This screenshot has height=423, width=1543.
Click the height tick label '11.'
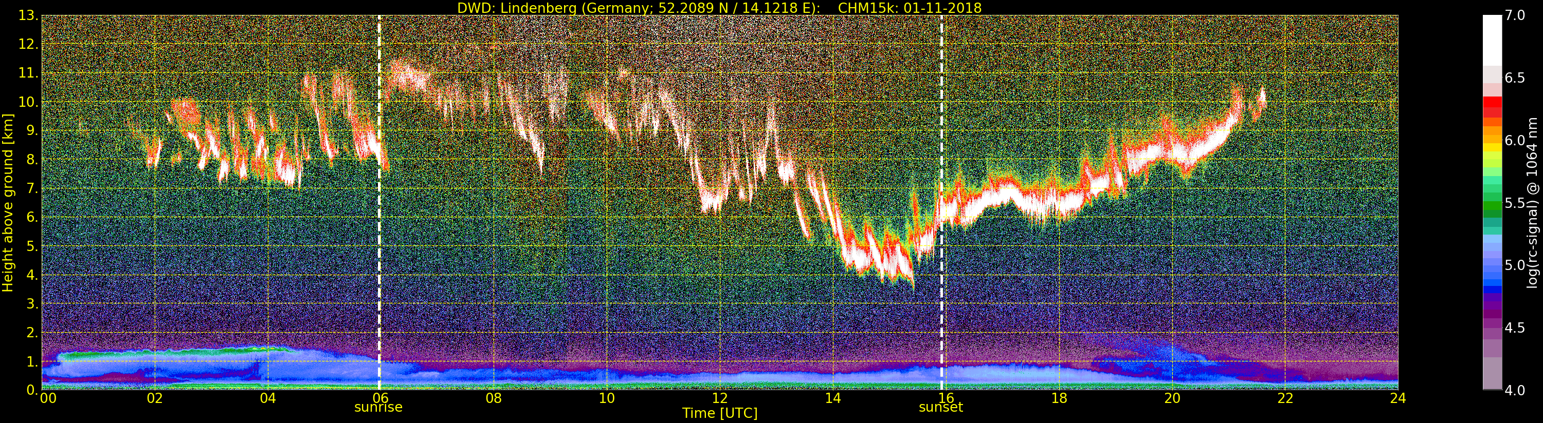28,73
